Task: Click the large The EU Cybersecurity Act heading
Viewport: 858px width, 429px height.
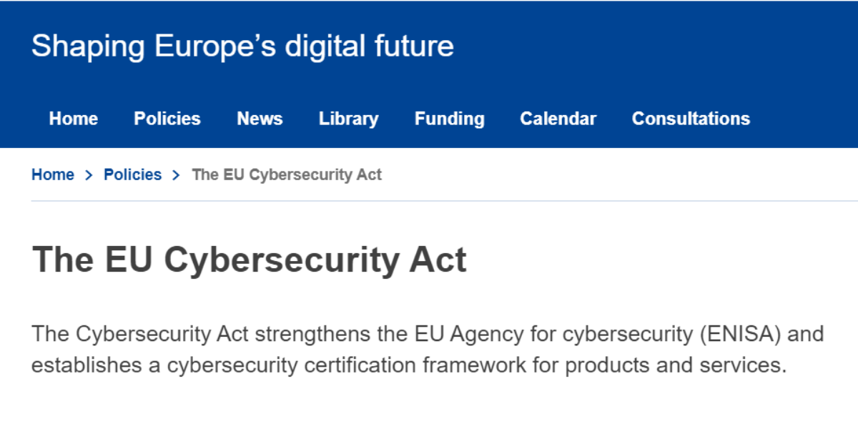Action: click(249, 260)
